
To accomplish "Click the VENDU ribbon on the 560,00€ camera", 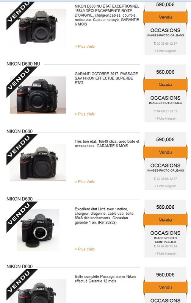I will (x=21, y=81).
